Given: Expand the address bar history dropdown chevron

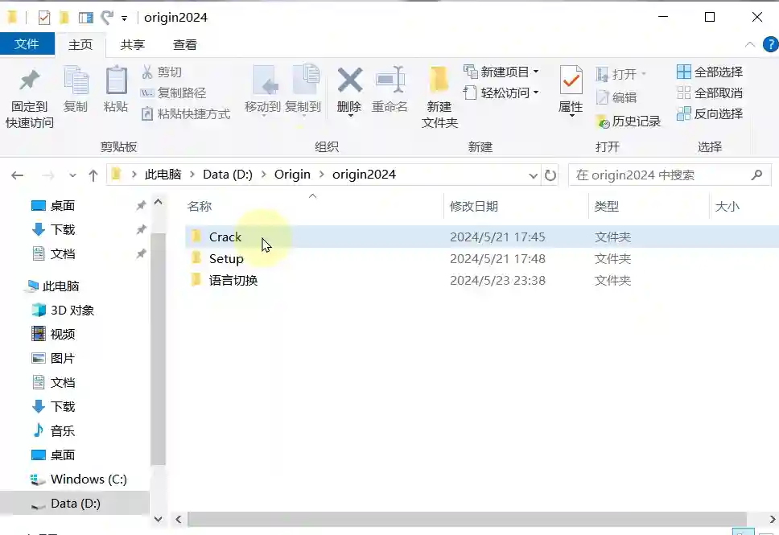Looking at the screenshot, I should [533, 175].
